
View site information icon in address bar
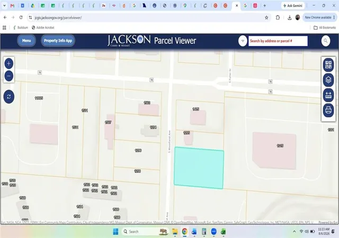pyautogui.click(x=31, y=17)
